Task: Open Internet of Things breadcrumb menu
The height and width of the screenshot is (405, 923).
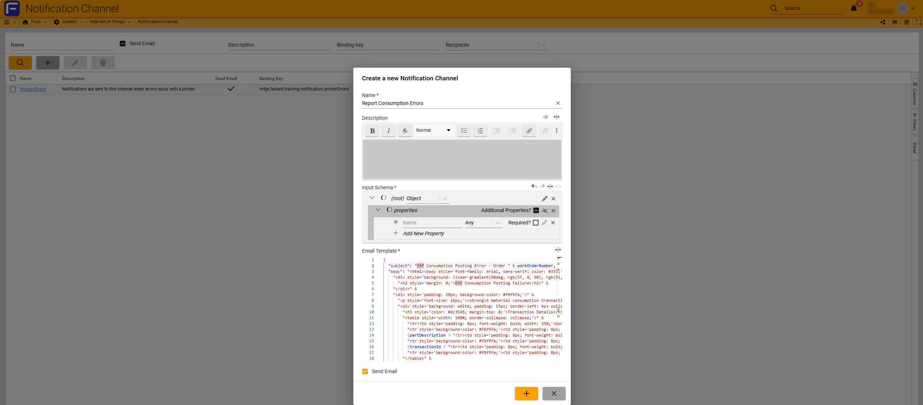Action: coord(110,22)
